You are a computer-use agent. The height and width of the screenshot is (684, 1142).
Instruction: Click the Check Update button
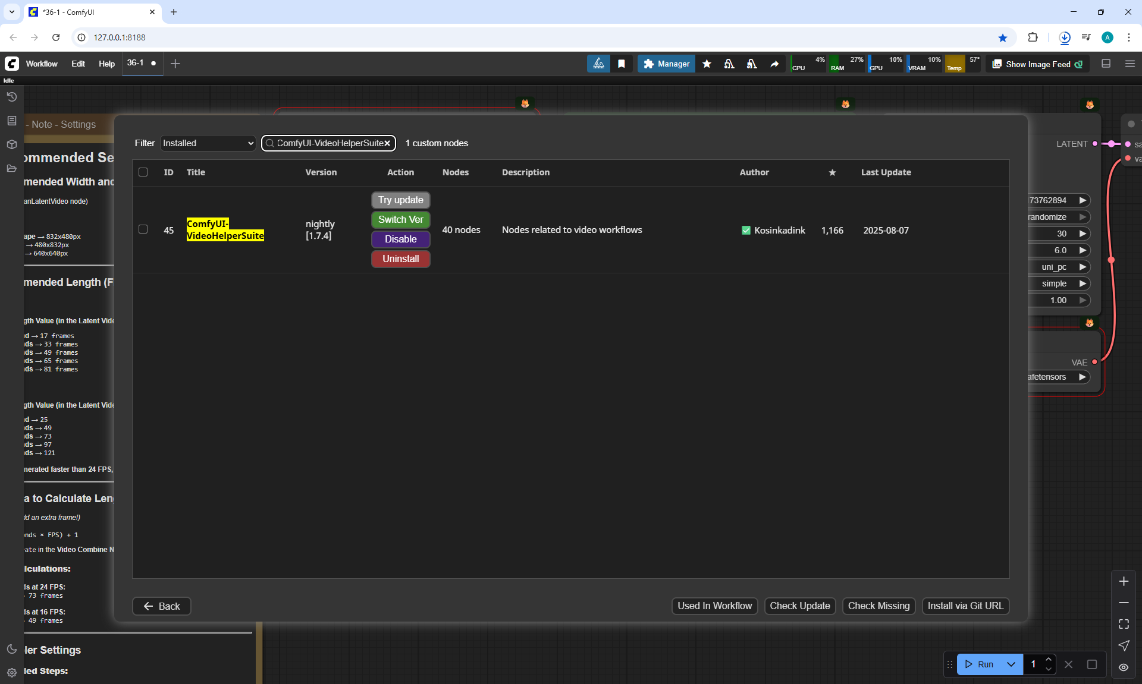(799, 606)
